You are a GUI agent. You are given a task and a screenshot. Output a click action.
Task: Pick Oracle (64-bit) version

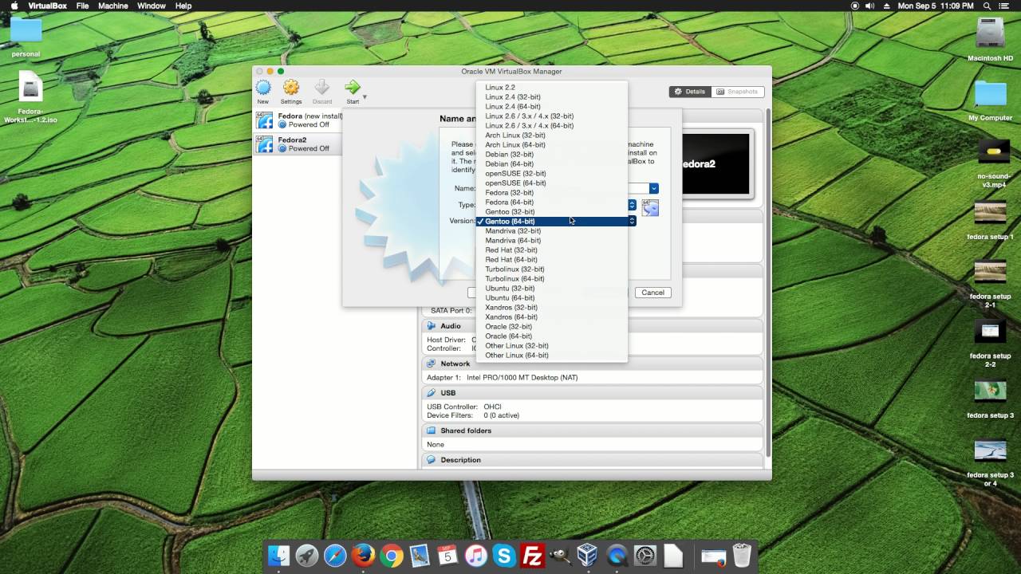pyautogui.click(x=551, y=336)
